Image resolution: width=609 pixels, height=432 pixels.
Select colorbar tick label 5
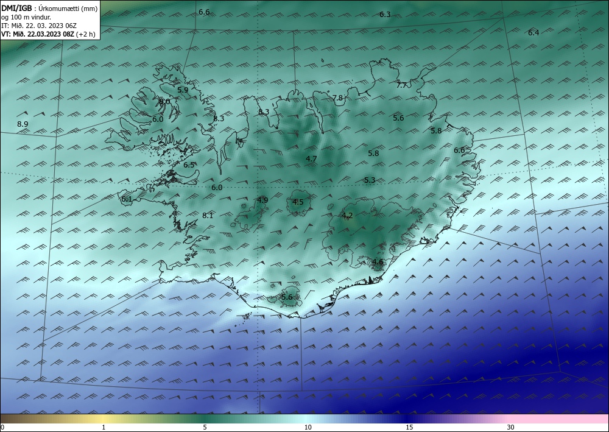click(205, 427)
